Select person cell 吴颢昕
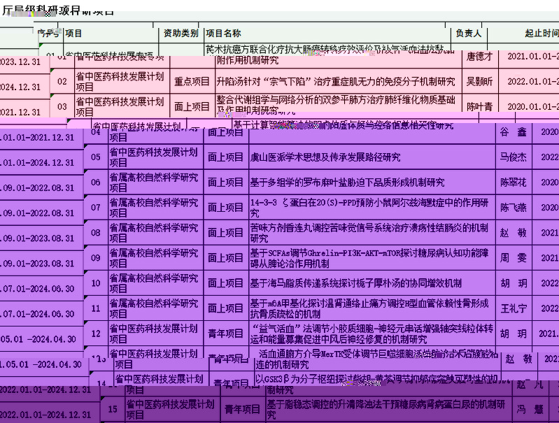559x423 pixels. [x=479, y=82]
